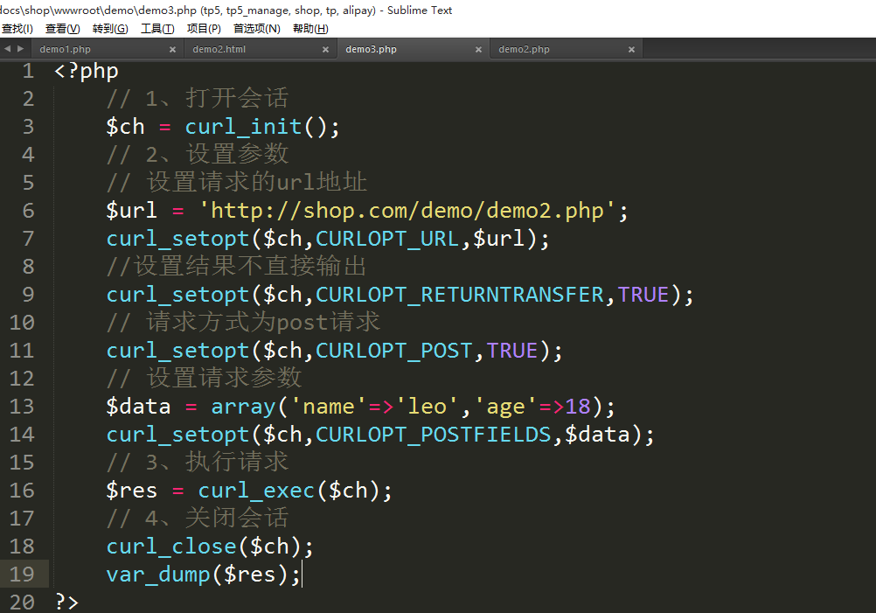Open the 转到 (Goto) menu
Viewport: 876px width, 613px height.
(109, 29)
